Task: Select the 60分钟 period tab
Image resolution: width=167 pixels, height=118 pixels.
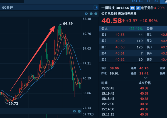Action: tap(8, 8)
